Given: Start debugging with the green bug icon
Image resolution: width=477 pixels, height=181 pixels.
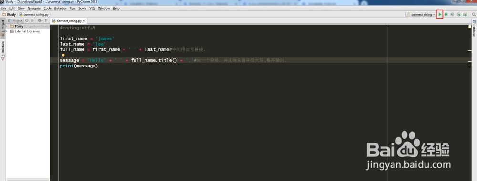Looking at the screenshot, I should (446, 14).
